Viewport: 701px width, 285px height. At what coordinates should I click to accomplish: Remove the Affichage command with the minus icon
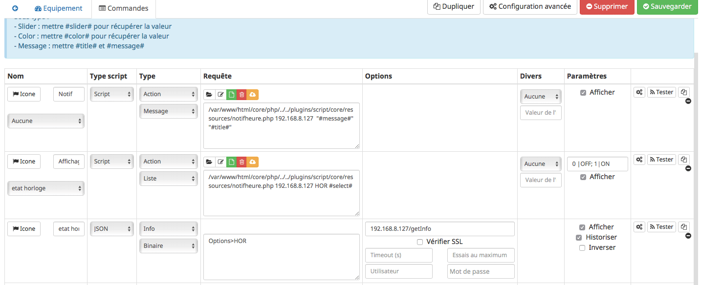click(688, 168)
